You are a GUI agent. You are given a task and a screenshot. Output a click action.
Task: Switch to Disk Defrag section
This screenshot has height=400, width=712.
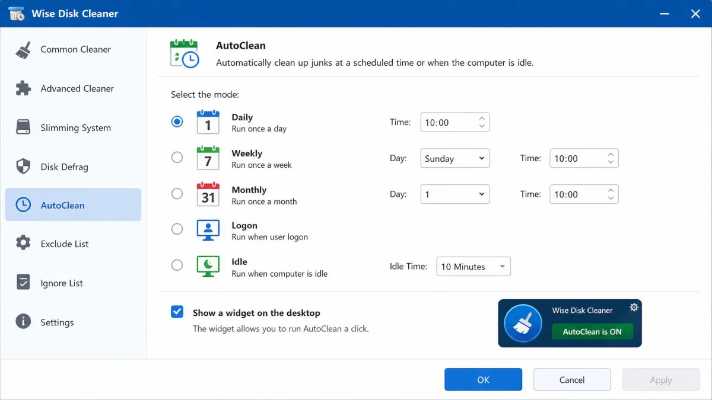[x=73, y=167]
